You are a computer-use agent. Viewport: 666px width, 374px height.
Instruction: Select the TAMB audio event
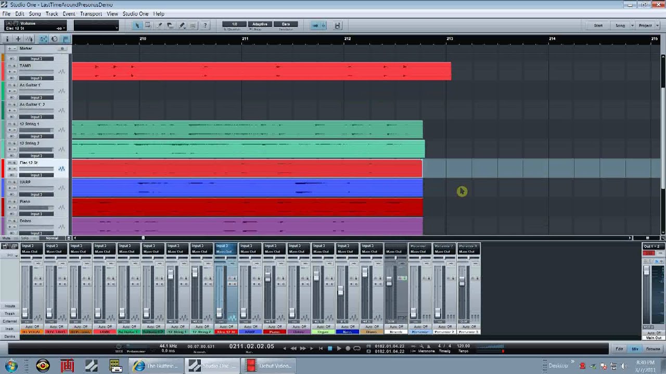(261, 71)
